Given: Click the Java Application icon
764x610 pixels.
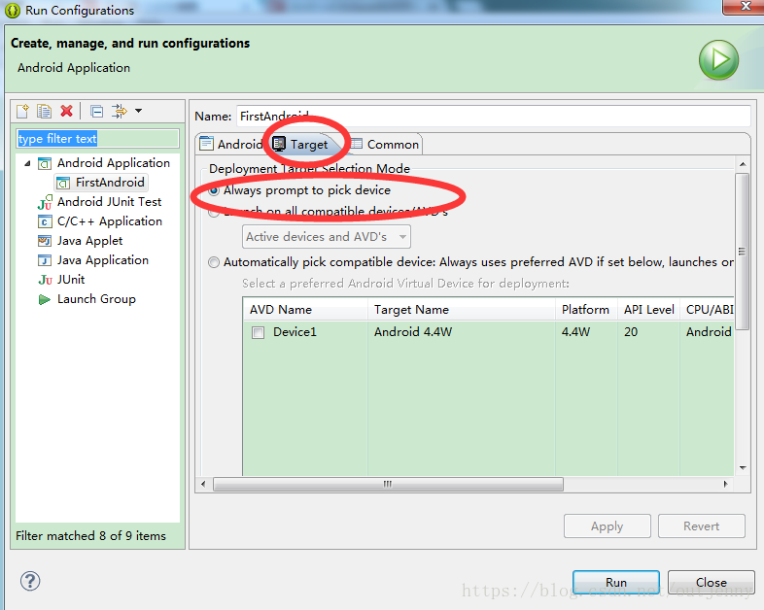Looking at the screenshot, I should (x=45, y=260).
